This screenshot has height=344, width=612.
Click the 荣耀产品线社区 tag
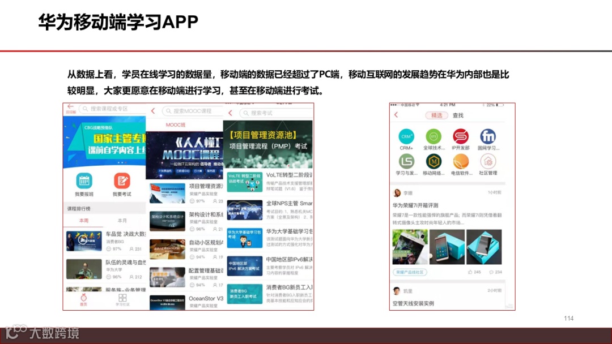pyautogui.click(x=410, y=272)
